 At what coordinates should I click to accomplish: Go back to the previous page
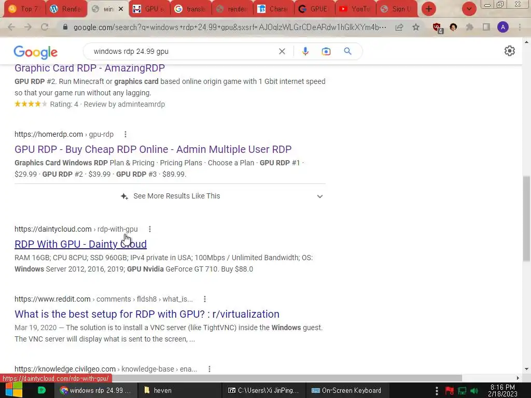coord(11,27)
